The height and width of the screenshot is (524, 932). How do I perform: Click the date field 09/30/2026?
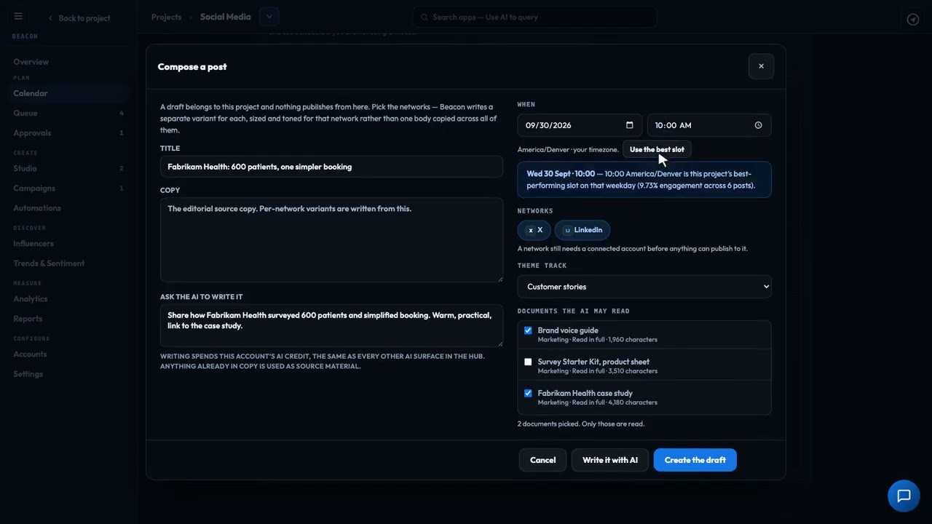point(580,125)
